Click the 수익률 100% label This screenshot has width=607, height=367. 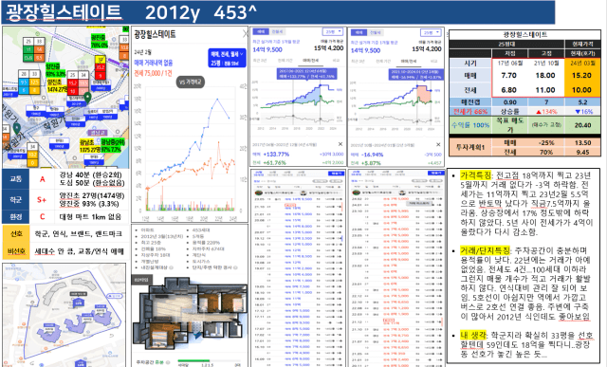click(470, 125)
